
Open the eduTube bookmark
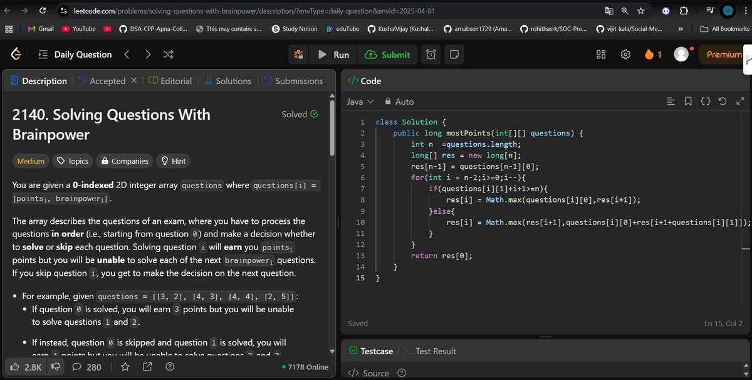[x=342, y=29]
